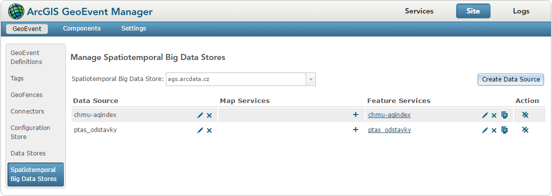Delete ptas_odstavky feature service
The height and width of the screenshot is (196, 552).
point(494,130)
